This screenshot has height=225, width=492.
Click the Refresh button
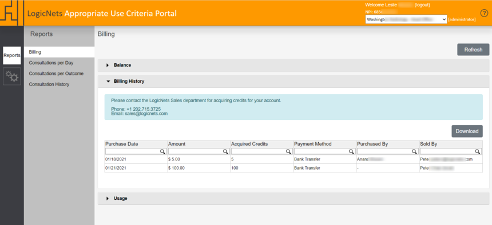pyautogui.click(x=473, y=50)
